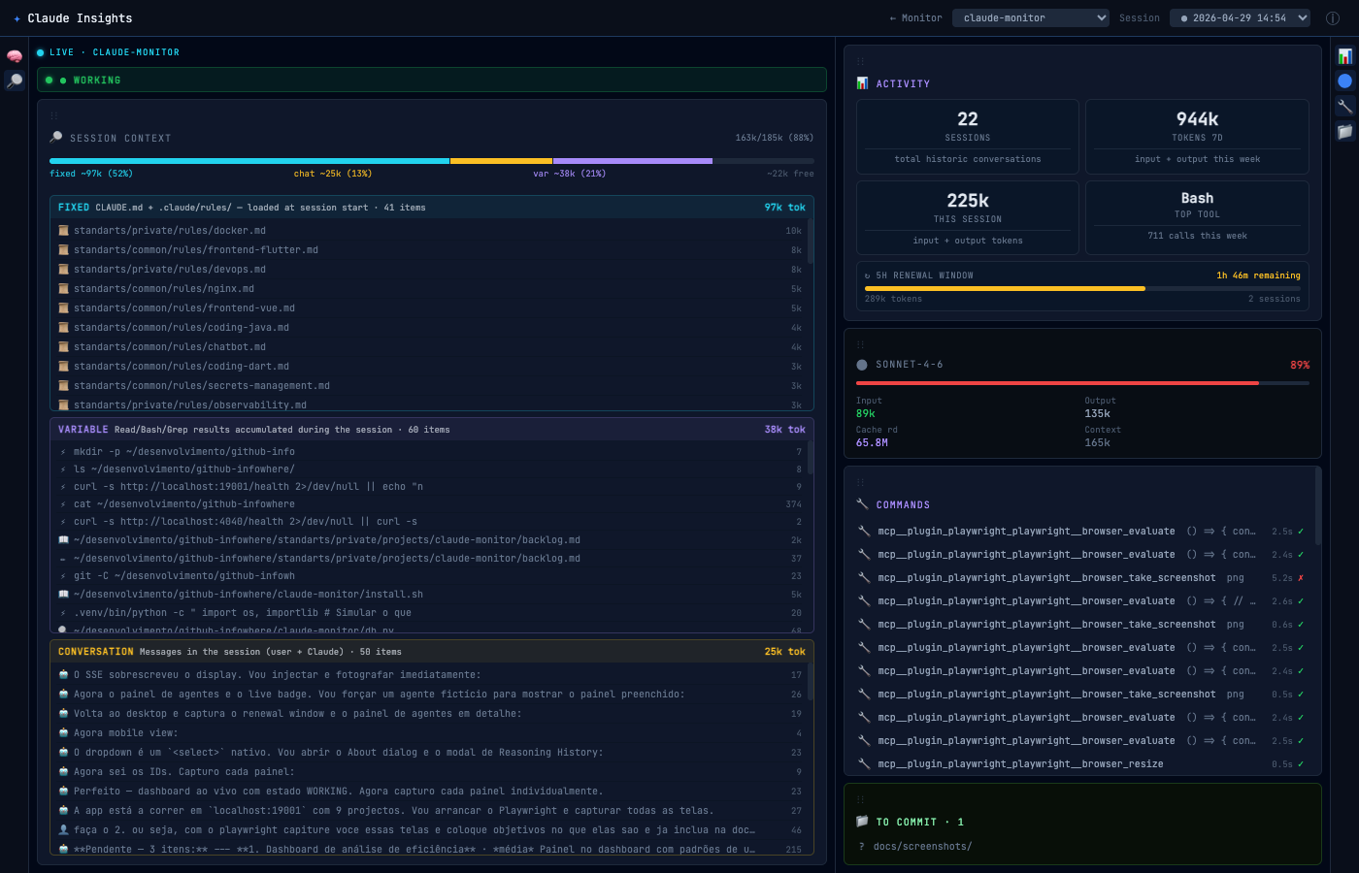Click the wrench icon beside COMMANDS title
1359x873 pixels.
(862, 504)
